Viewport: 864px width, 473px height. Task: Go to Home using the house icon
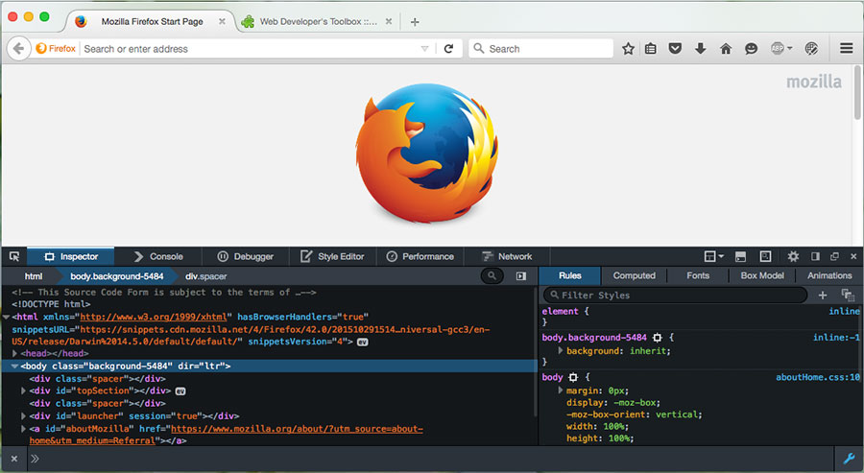(x=726, y=49)
